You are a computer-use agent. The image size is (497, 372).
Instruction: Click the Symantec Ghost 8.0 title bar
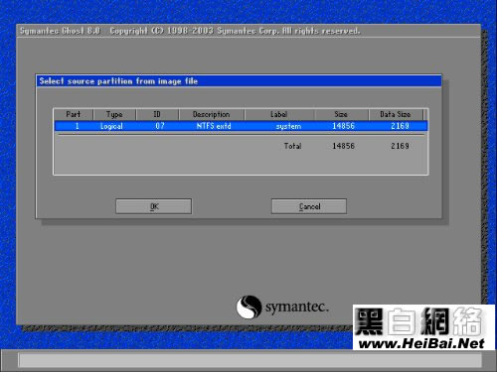[x=248, y=31]
